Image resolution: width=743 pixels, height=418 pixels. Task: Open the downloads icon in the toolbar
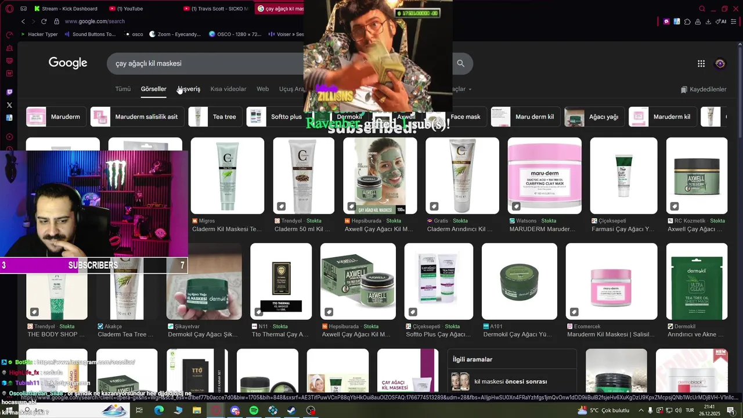pos(708,21)
